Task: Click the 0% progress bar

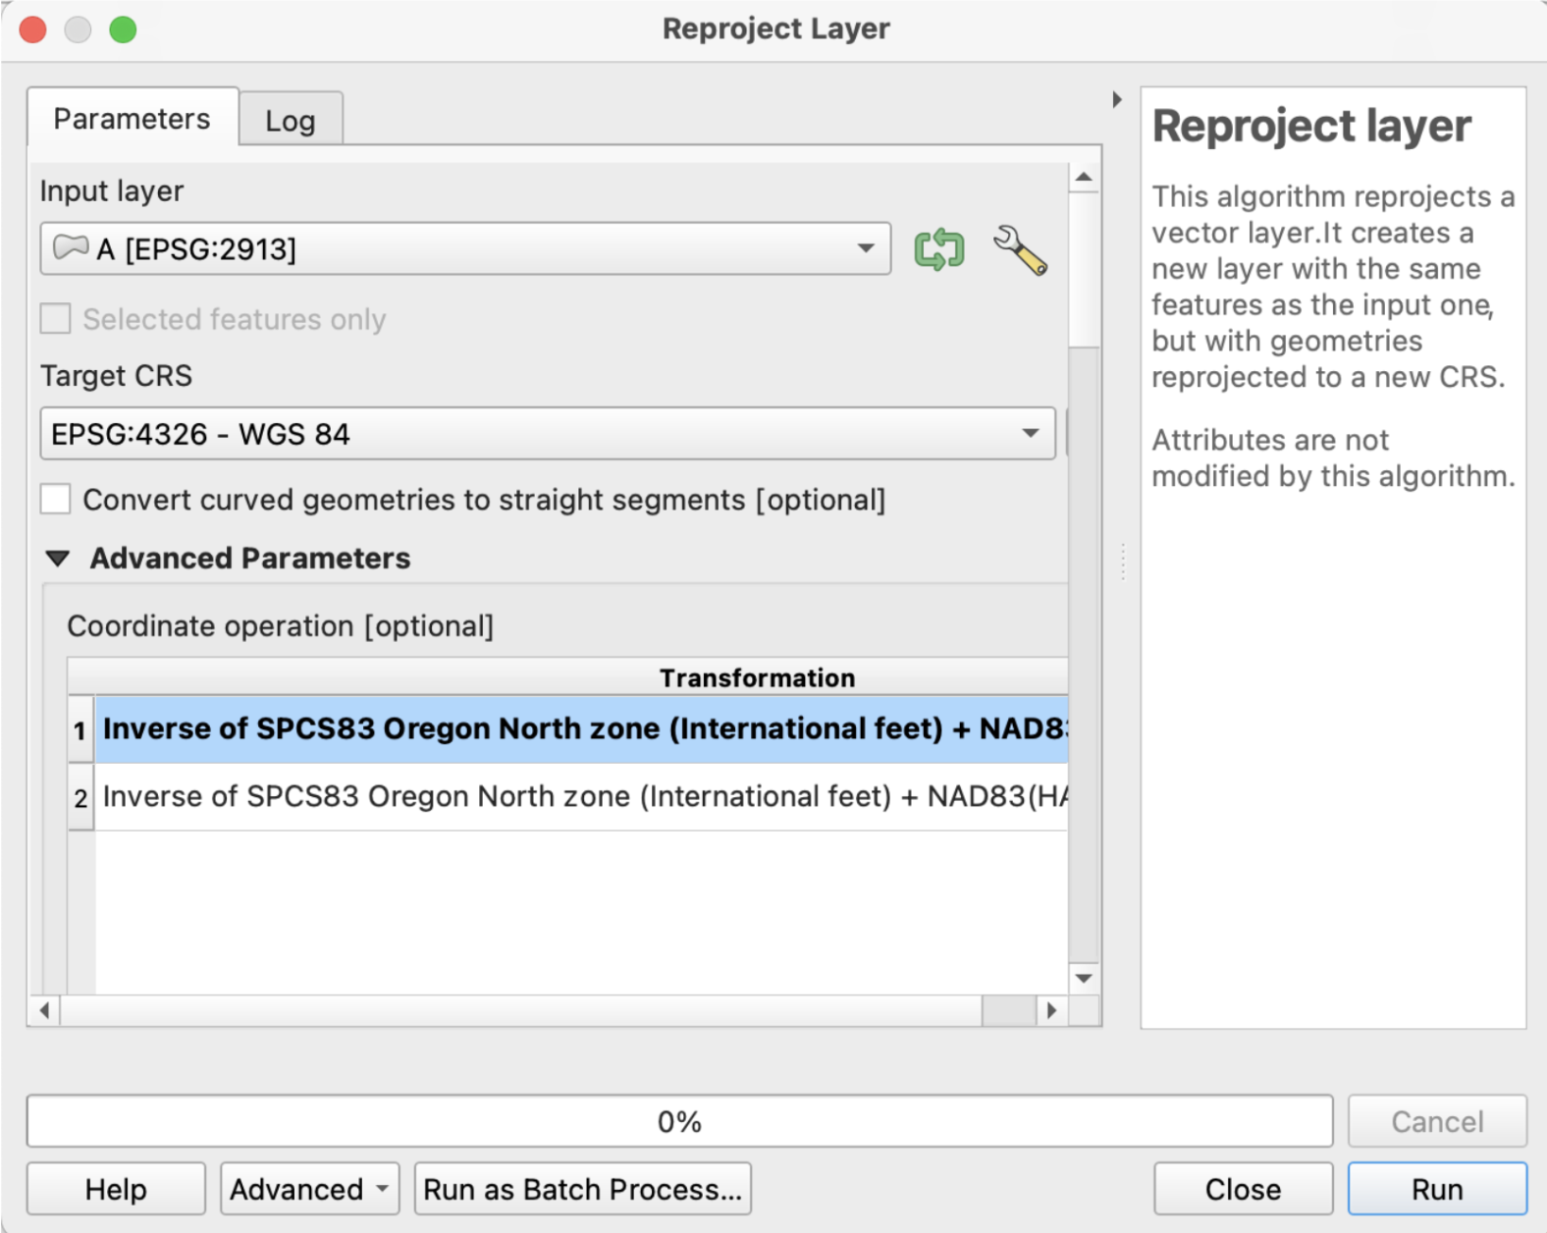Action: [x=678, y=1121]
